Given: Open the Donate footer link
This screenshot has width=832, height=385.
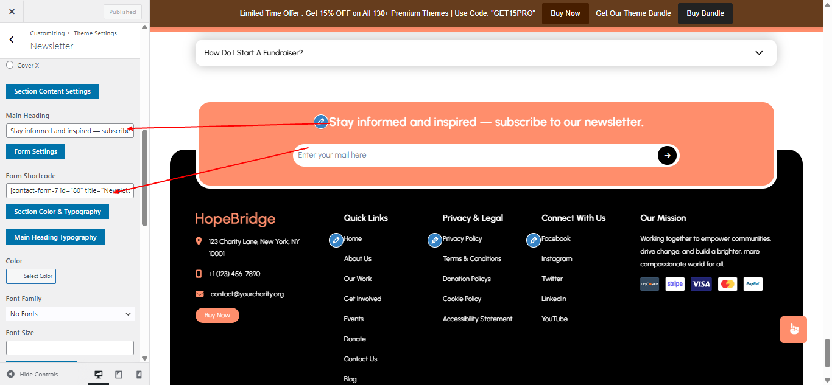Looking at the screenshot, I should (354, 339).
